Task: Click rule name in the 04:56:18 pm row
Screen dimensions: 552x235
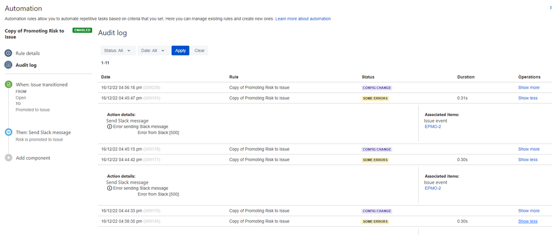Action: coord(259,88)
